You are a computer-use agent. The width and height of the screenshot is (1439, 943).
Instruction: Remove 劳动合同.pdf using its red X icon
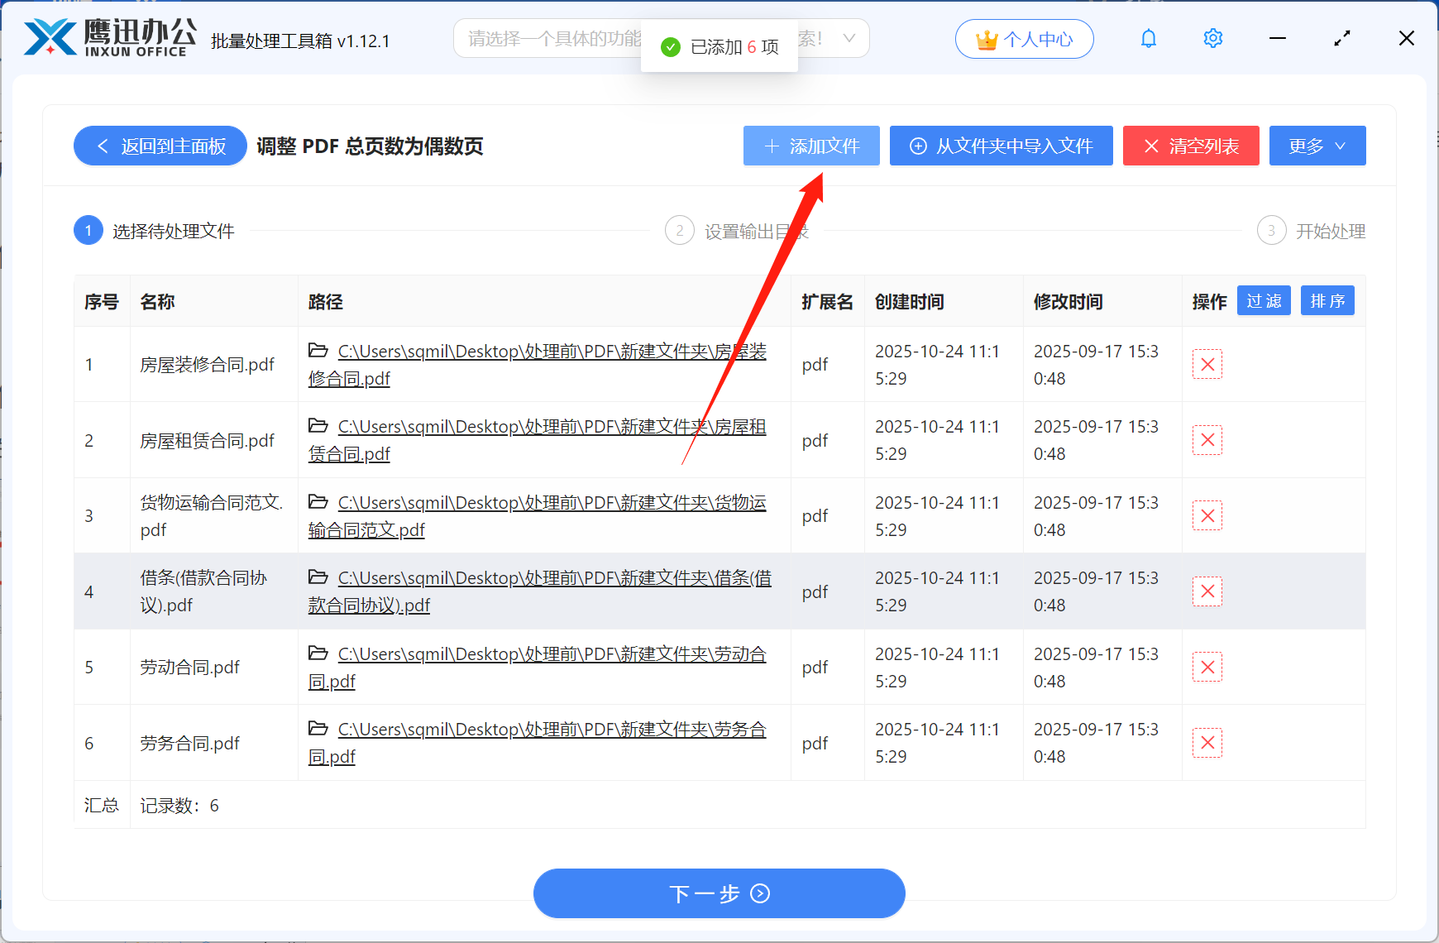click(1207, 667)
